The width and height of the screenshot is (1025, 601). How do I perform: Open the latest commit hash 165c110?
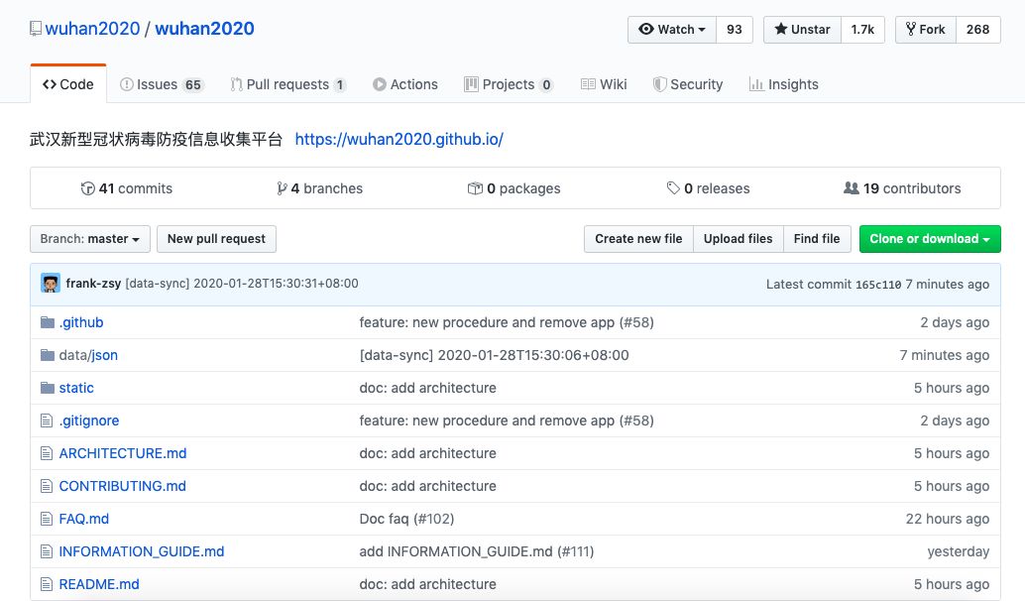pyautogui.click(x=877, y=285)
